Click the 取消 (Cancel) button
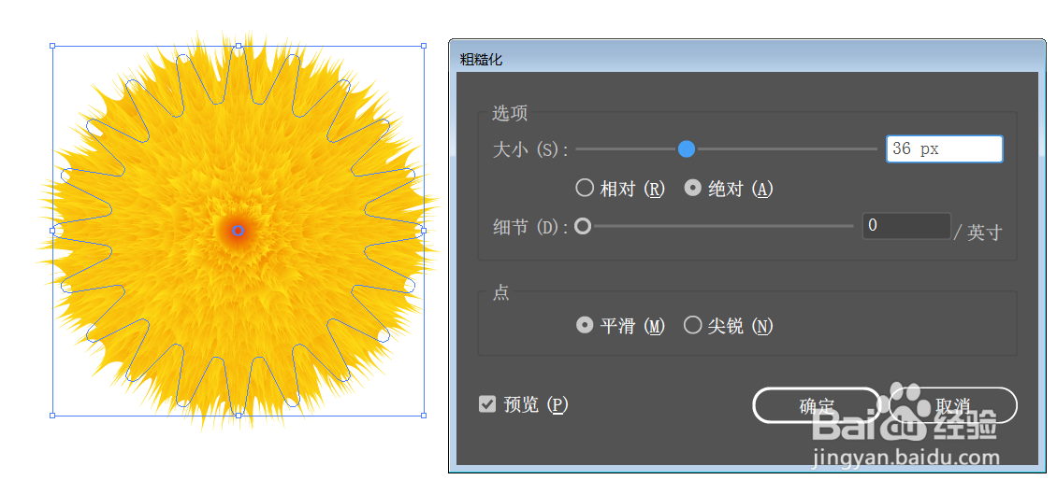Viewport: 1057px width, 494px height. coord(952,405)
